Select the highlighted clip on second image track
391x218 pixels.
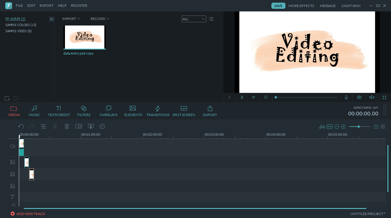31,174
